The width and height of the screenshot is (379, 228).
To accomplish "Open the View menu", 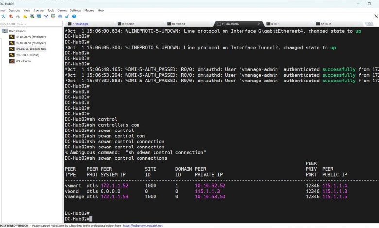I will (27, 10).
